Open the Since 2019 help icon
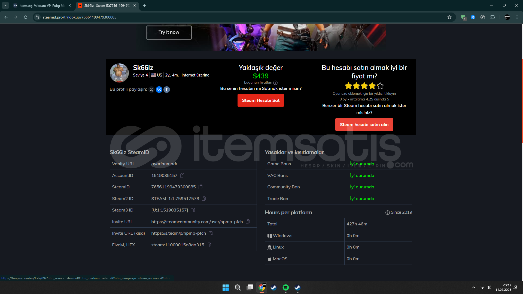 click(x=387, y=213)
